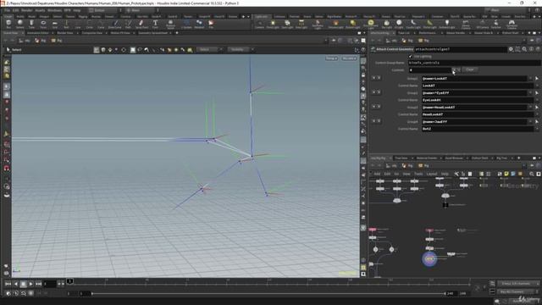Viewport: 542px width, 305px height.
Task: Click the network editor search icon
Action: (532, 174)
